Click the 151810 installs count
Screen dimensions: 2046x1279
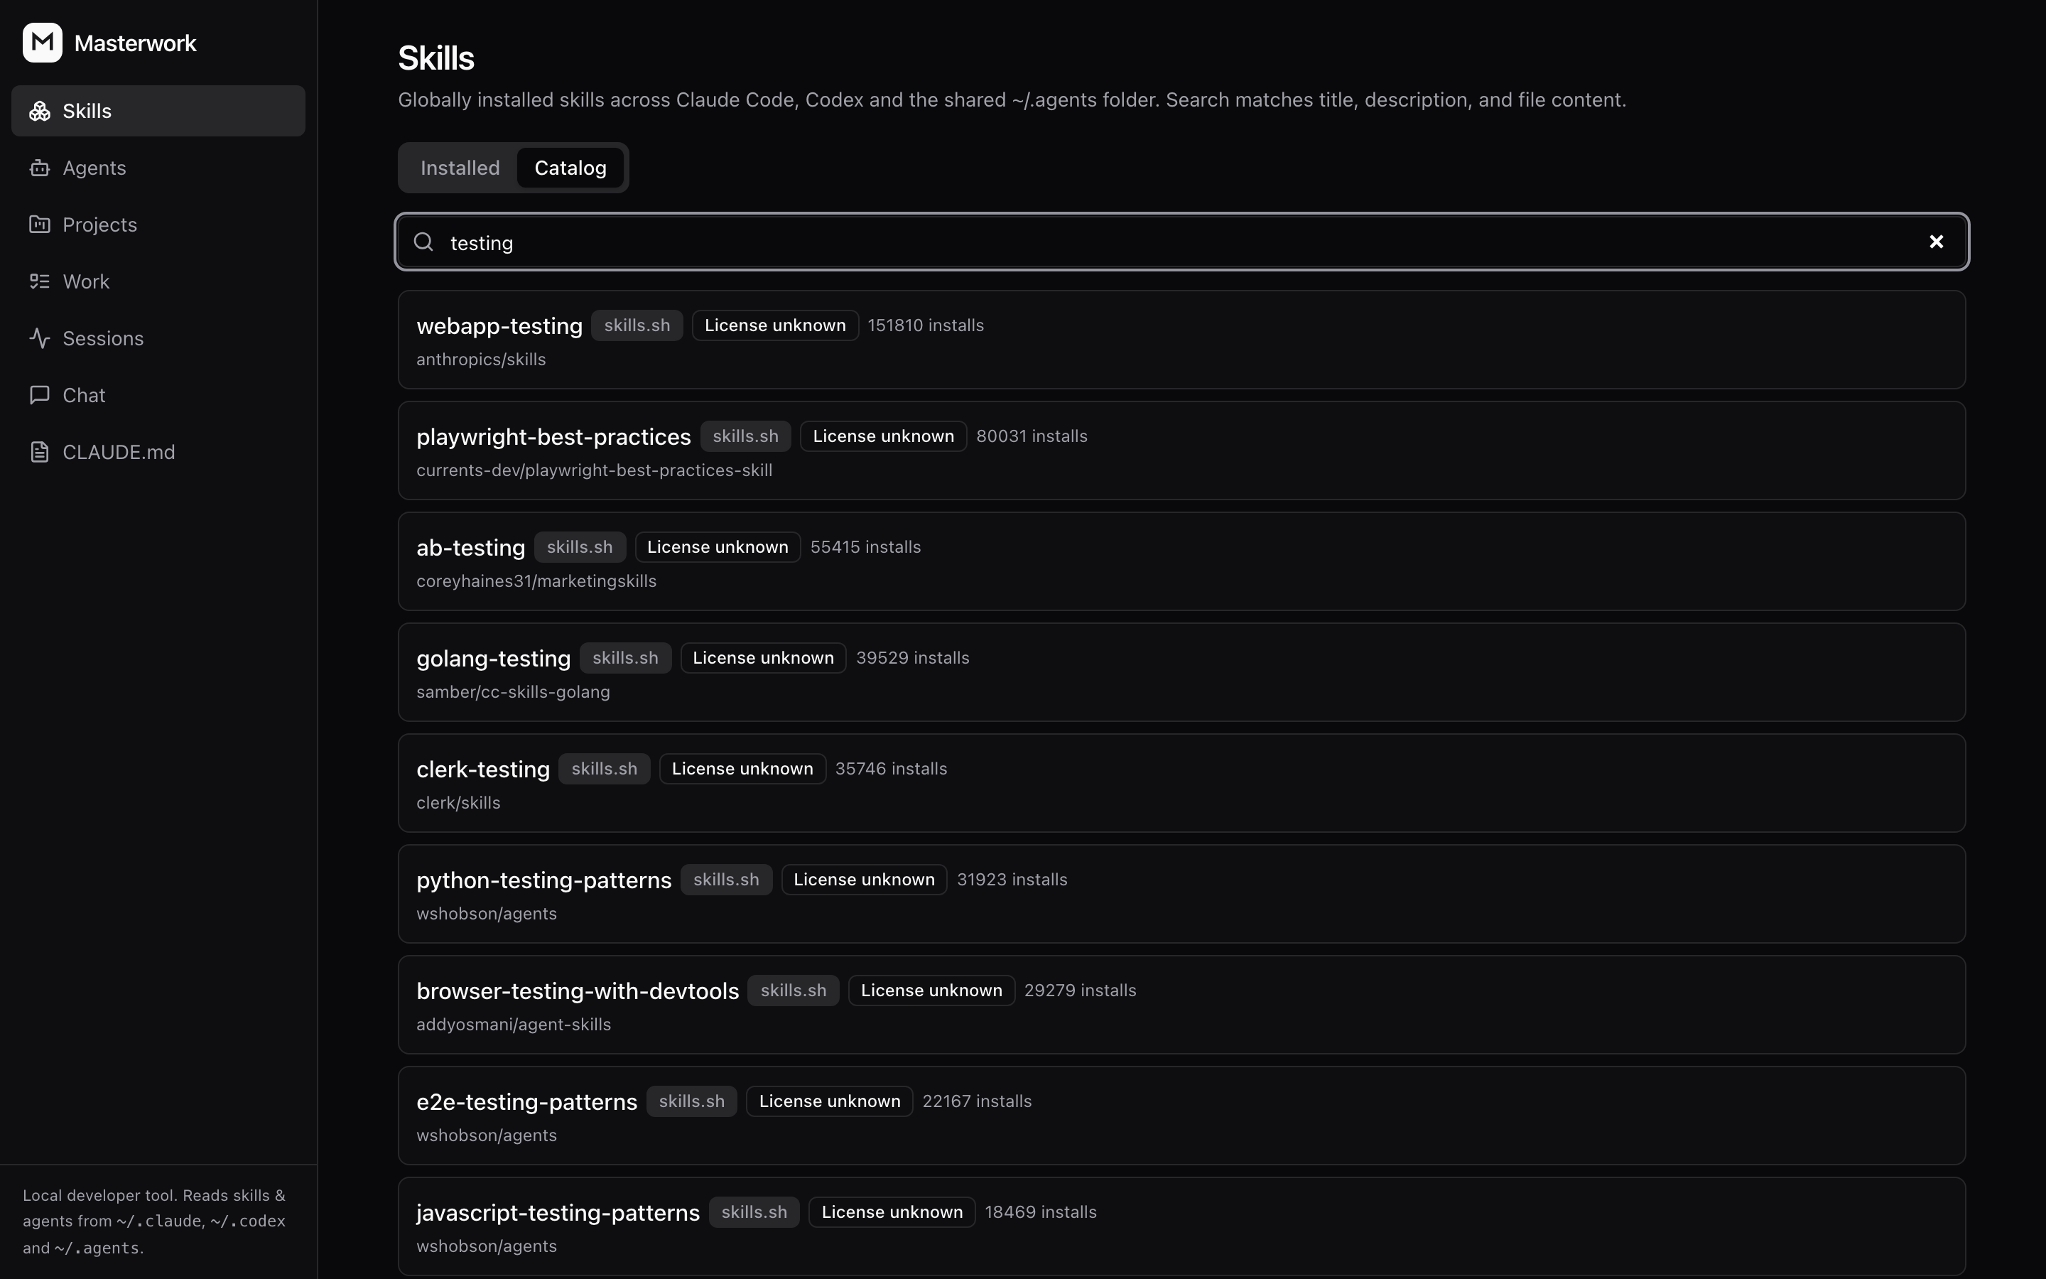pyautogui.click(x=926, y=325)
